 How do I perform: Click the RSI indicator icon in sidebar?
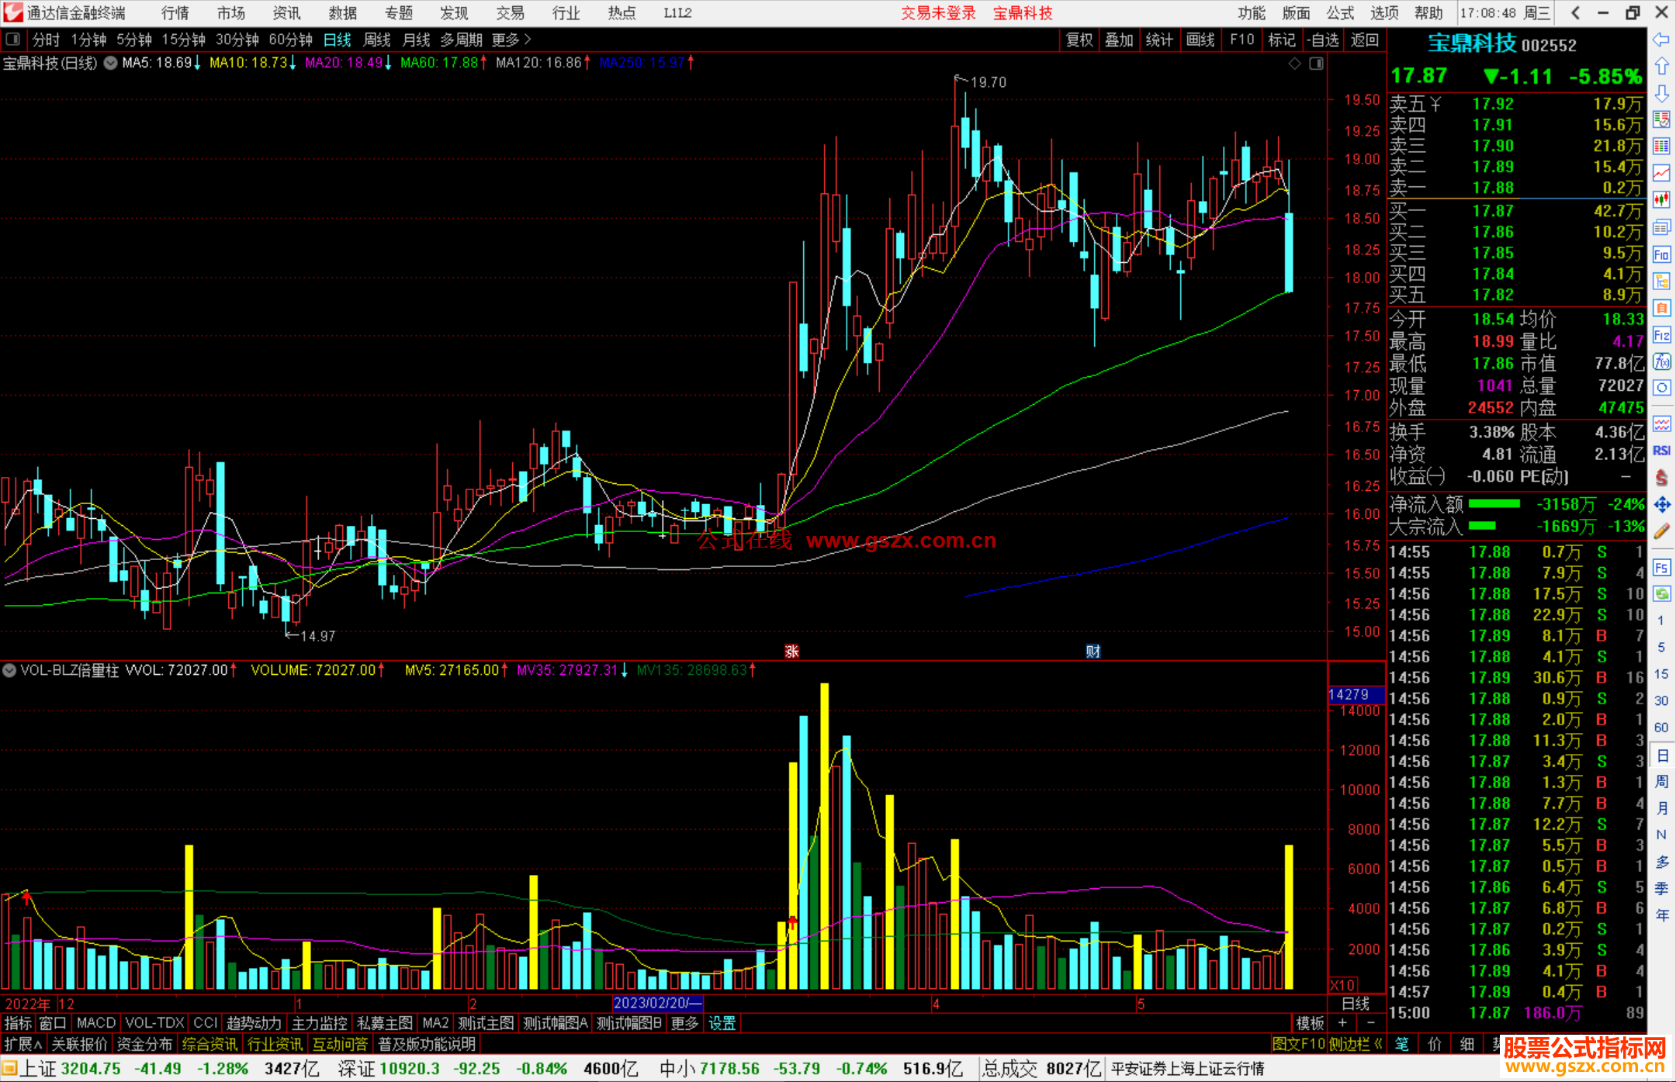[1661, 451]
